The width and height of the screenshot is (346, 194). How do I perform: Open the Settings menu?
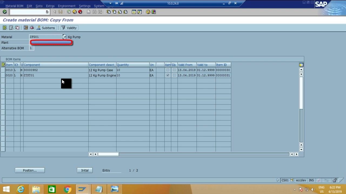[85, 6]
